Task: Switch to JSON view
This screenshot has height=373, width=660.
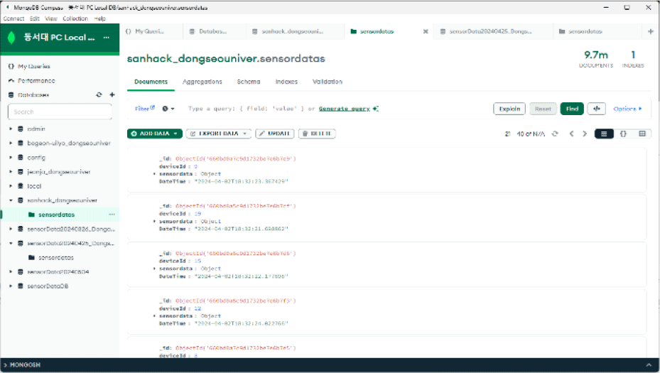Action: (x=623, y=134)
